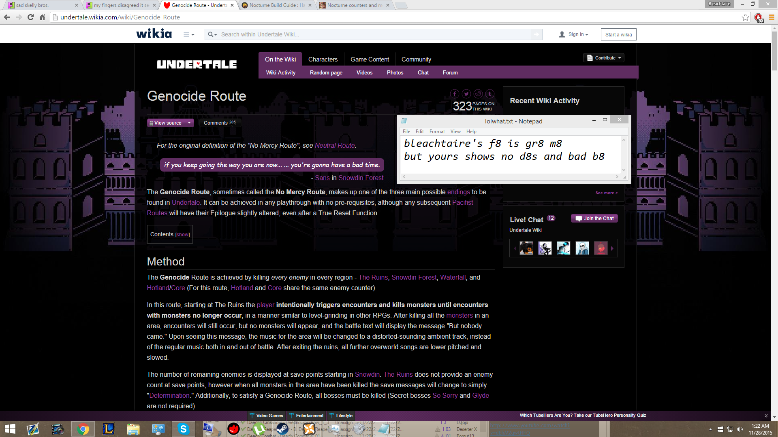The image size is (778, 437).
Task: Open Skype from the taskbar
Action: click(x=184, y=429)
